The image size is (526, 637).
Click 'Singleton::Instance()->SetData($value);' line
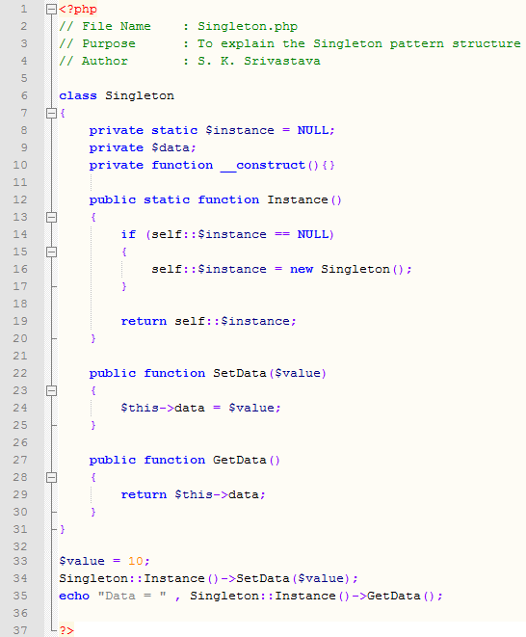(208, 578)
